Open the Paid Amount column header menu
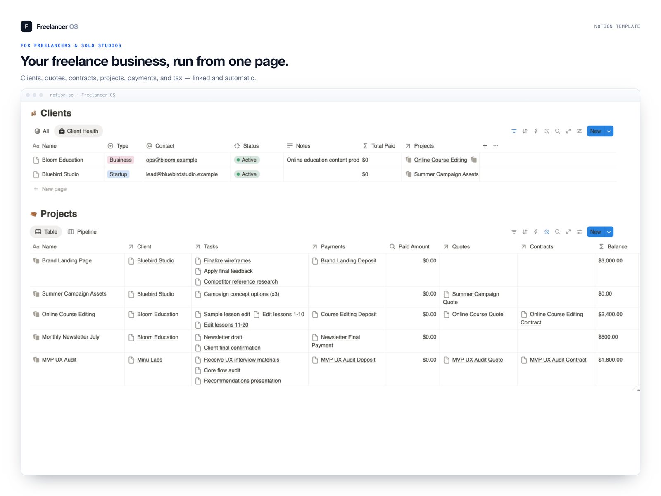 409,247
